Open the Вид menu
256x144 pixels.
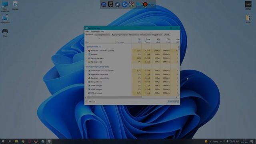pyautogui.click(x=103, y=31)
